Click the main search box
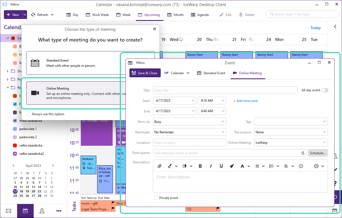Image resolution: width=342 pixels, height=218 pixels. 302,14
